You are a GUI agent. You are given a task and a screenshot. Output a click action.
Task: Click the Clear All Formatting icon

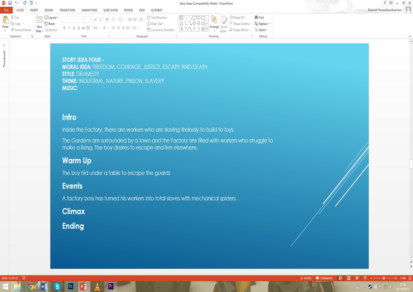tap(107, 20)
